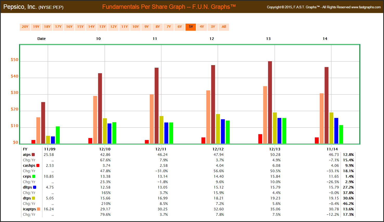
Task: Click the yellow dtps legend swatch
Action: (34, 198)
